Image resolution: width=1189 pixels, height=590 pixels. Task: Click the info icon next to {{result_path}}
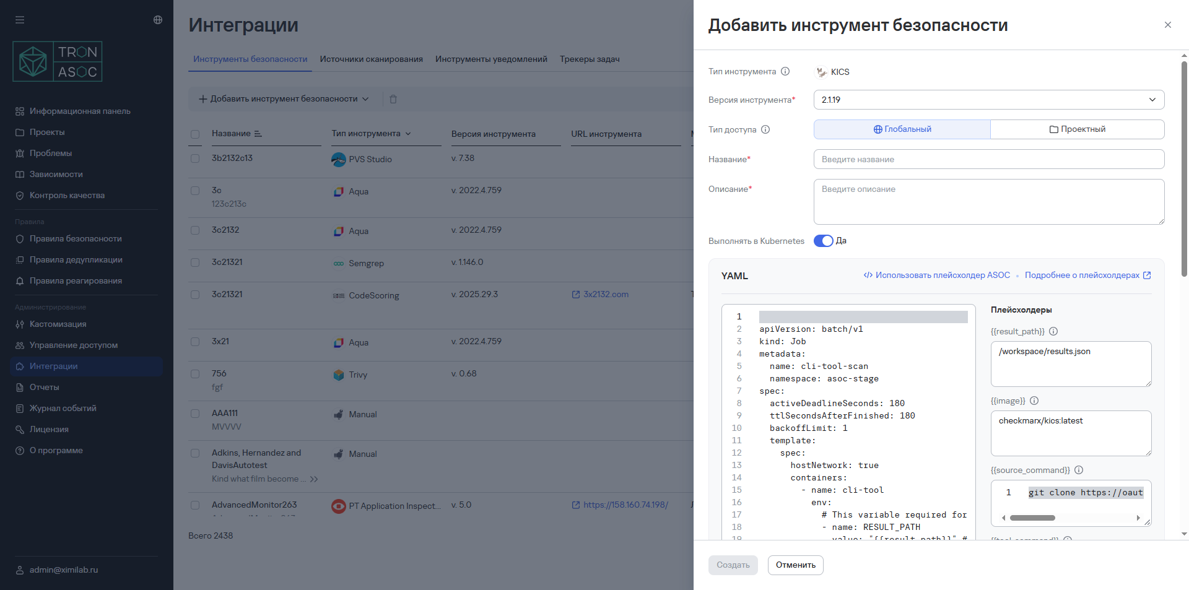1053,331
